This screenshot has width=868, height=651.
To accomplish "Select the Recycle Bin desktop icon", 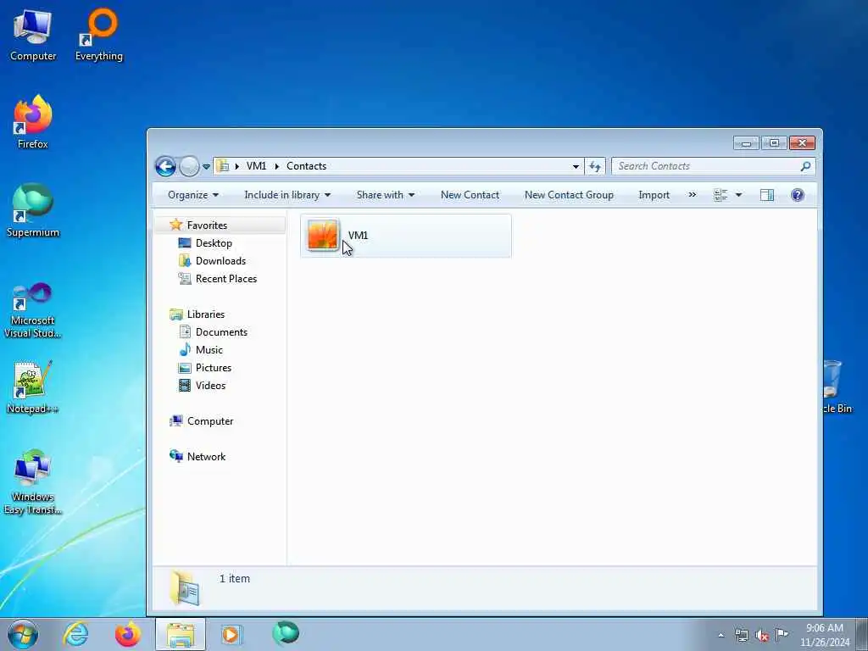I will click(836, 387).
